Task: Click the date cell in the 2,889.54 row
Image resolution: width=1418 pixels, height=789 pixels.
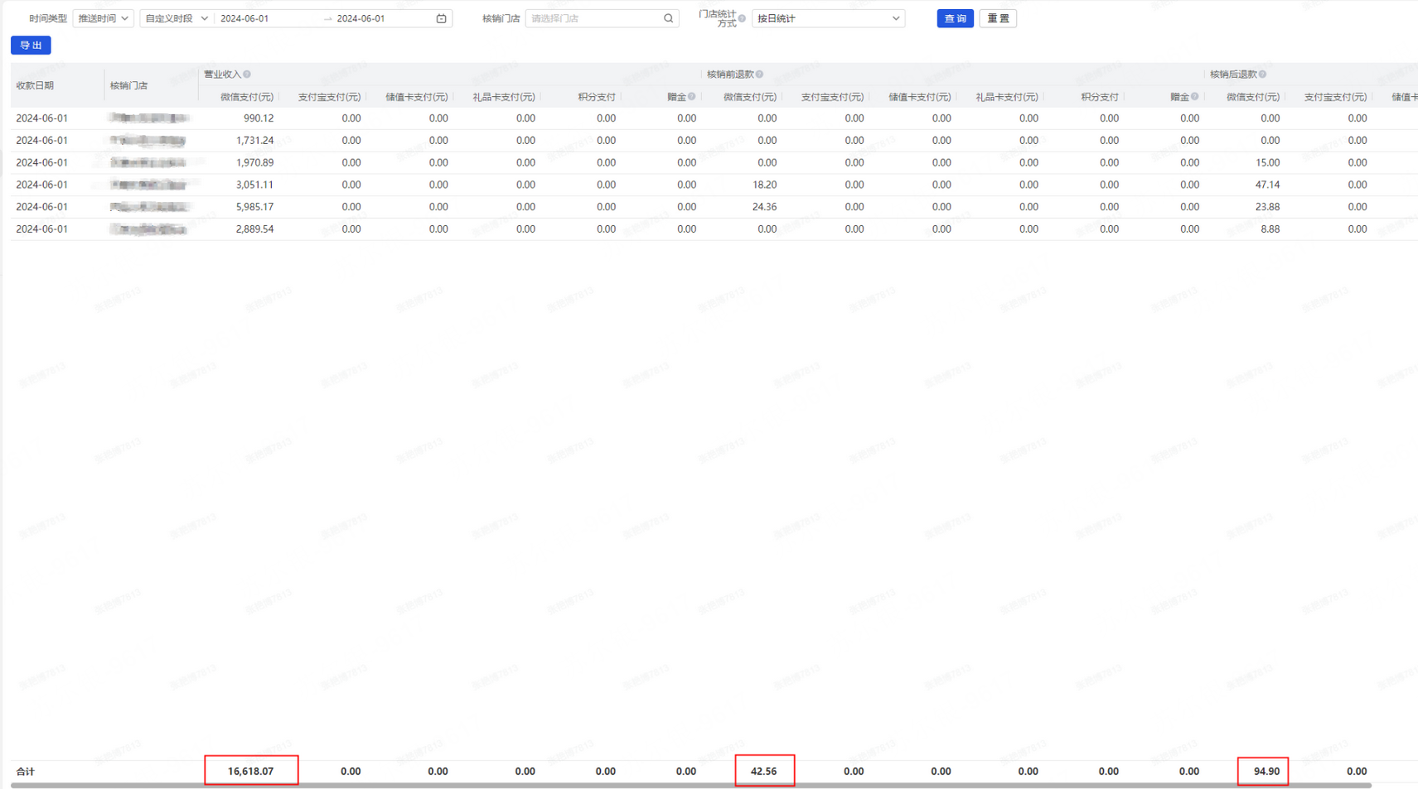Action: (41, 229)
